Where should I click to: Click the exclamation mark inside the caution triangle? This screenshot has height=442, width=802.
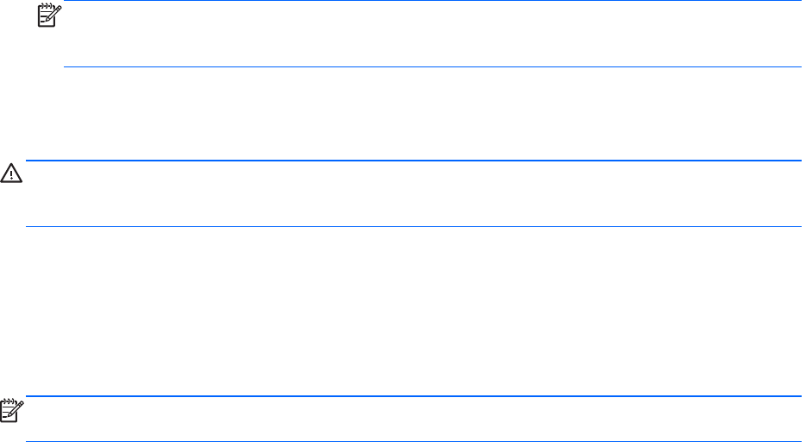10,174
